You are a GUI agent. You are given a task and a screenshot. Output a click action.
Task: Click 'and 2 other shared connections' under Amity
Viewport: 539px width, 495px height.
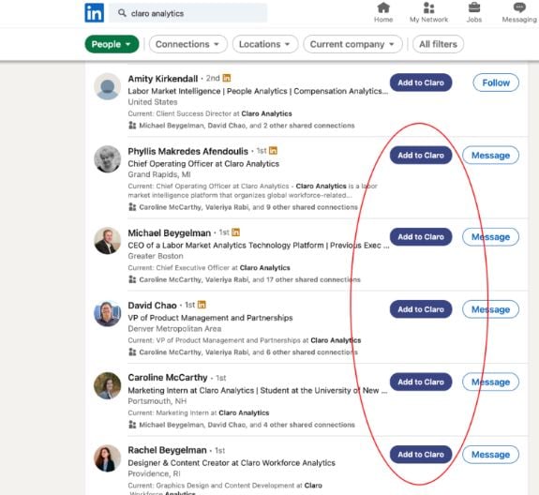[x=302, y=126]
